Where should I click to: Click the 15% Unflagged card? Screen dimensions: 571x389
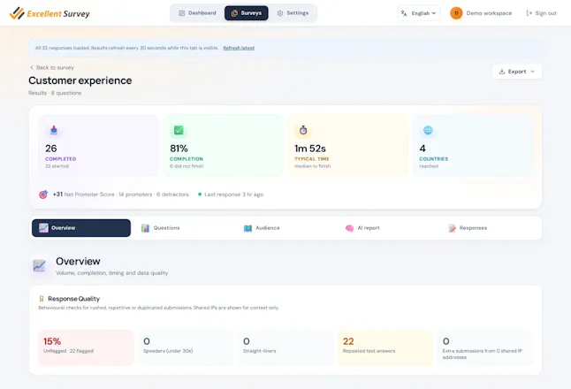click(86, 347)
